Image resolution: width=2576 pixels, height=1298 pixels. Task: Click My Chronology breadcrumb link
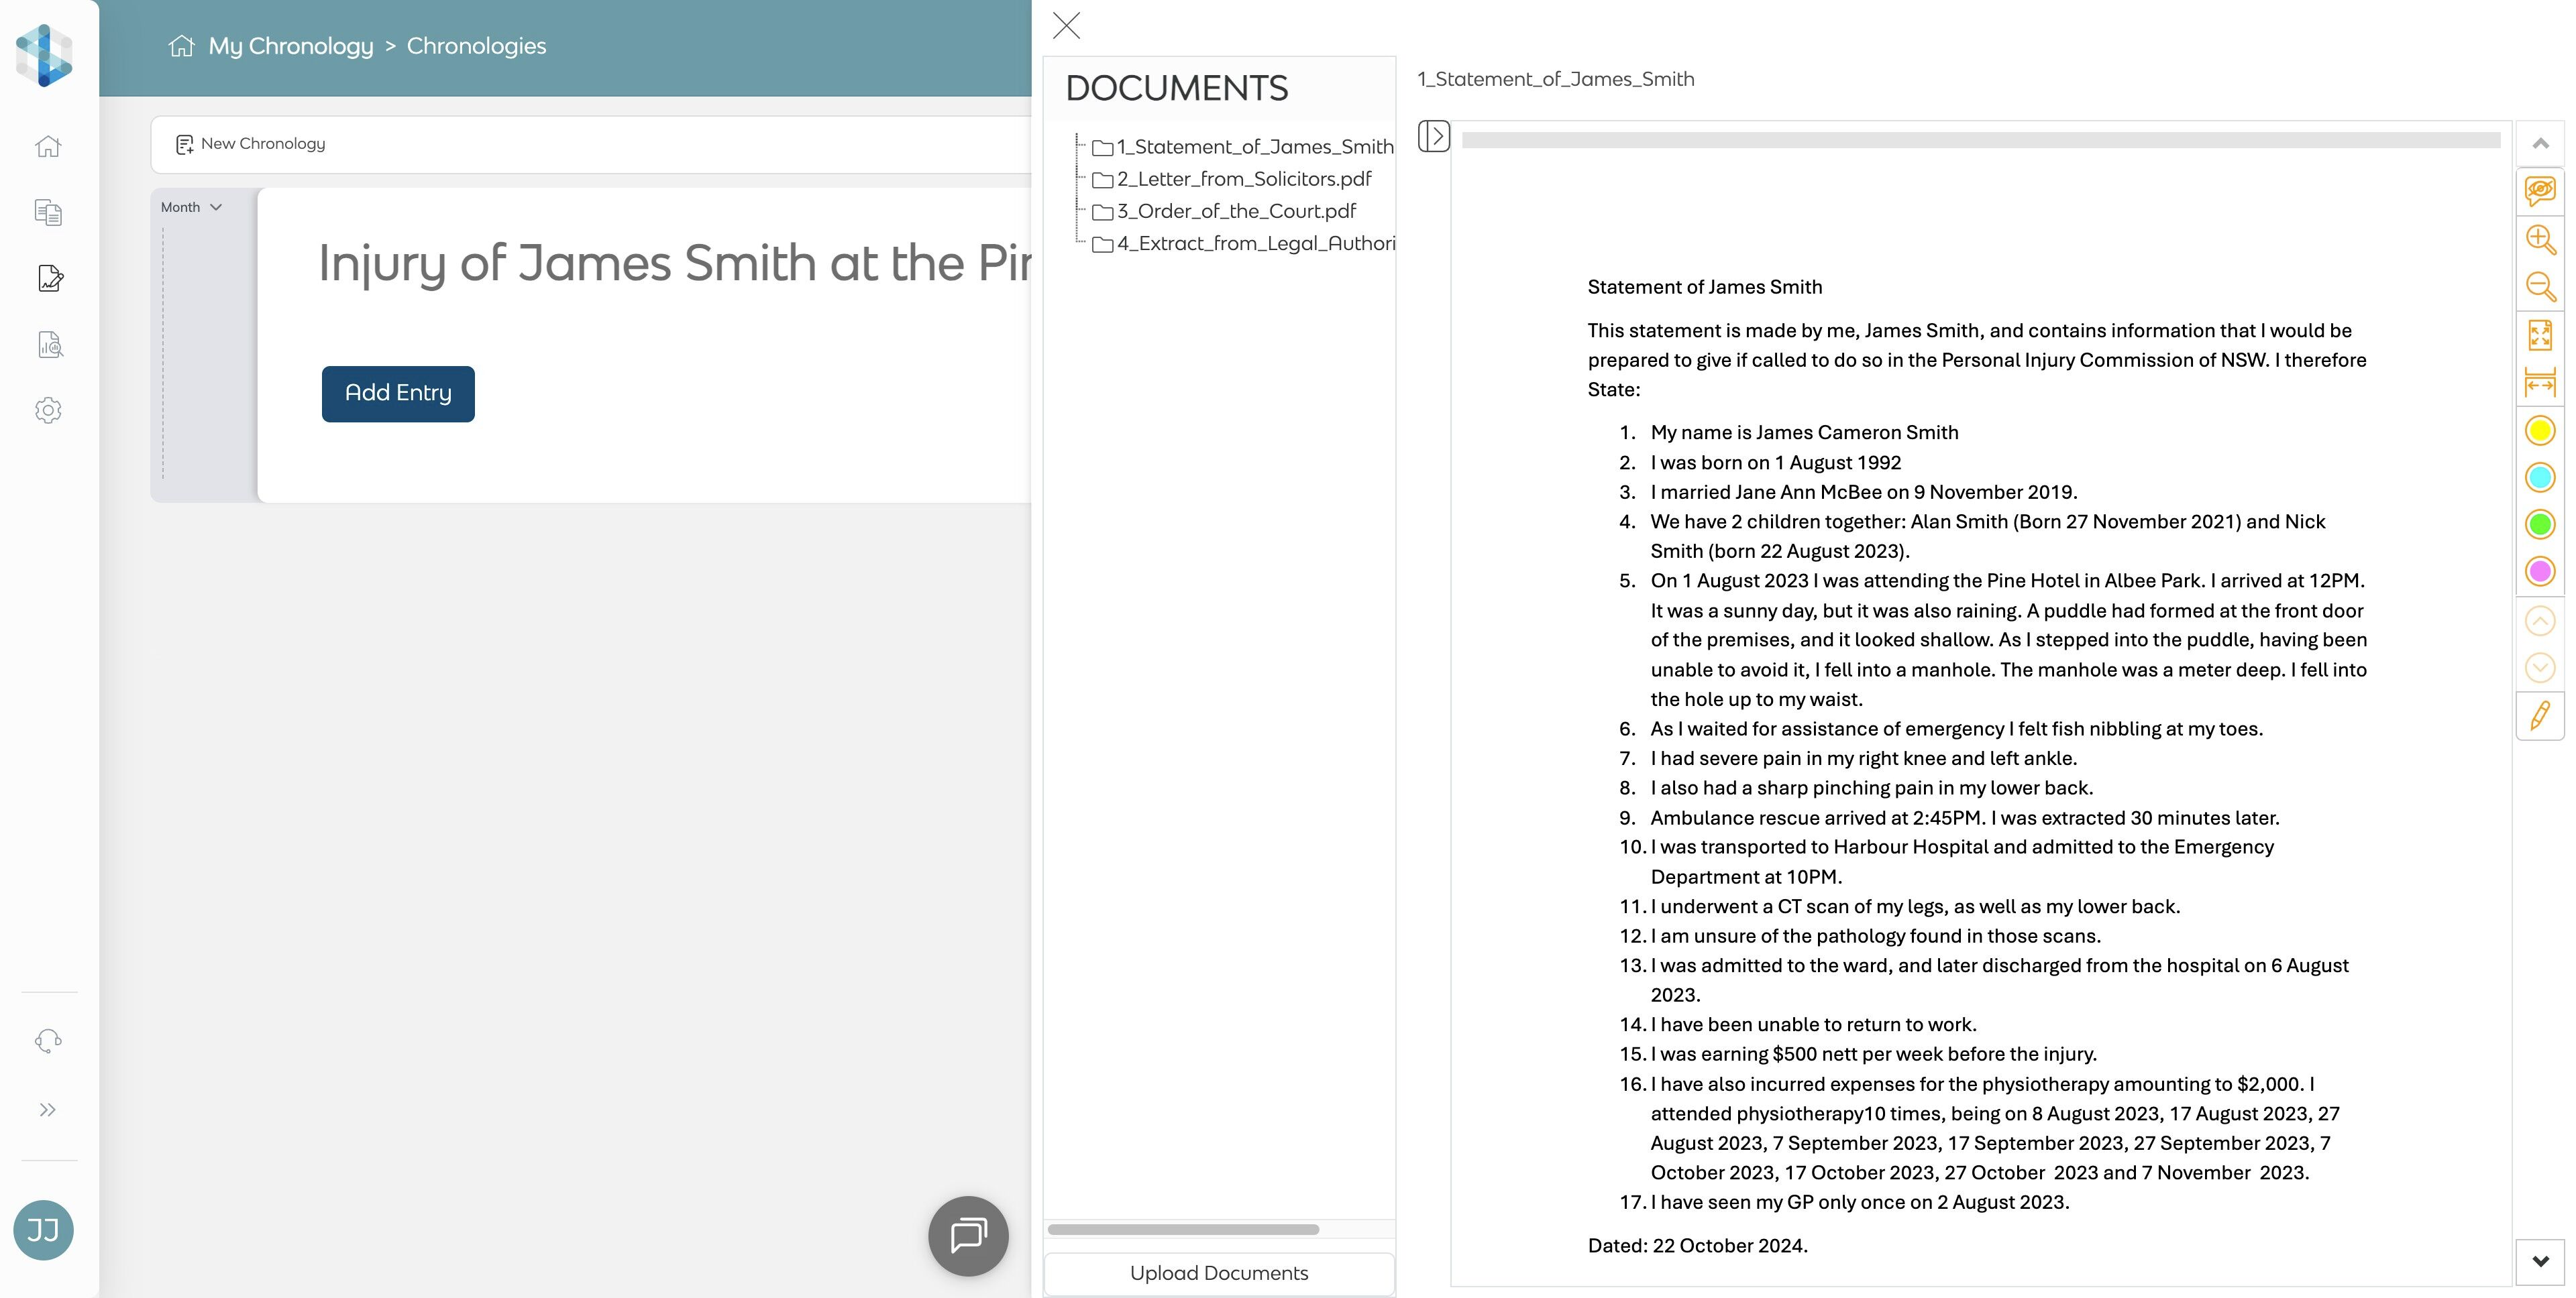point(290,46)
